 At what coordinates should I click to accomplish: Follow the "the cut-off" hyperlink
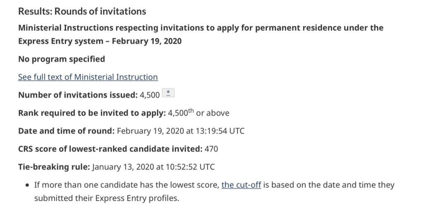pyautogui.click(x=241, y=185)
